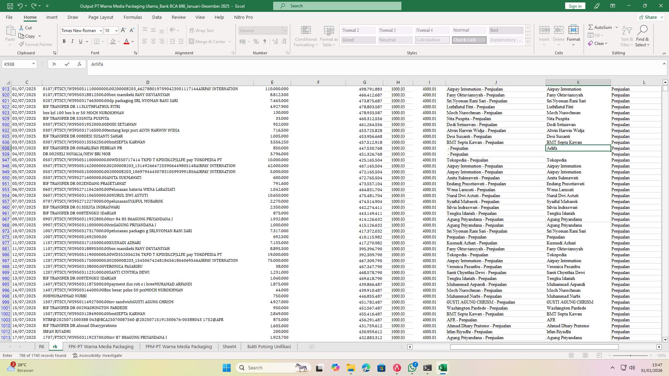Switch to the Formulas ribbon tab
The width and height of the screenshot is (669, 376).
click(133, 17)
